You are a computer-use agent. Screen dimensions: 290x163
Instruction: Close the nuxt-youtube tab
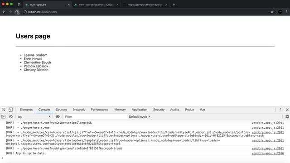point(68,5)
